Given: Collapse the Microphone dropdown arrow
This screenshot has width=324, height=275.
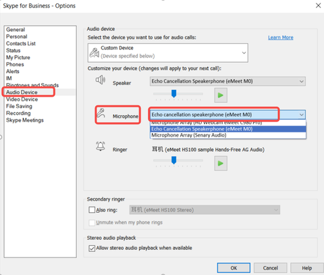Looking at the screenshot, I should point(302,115).
